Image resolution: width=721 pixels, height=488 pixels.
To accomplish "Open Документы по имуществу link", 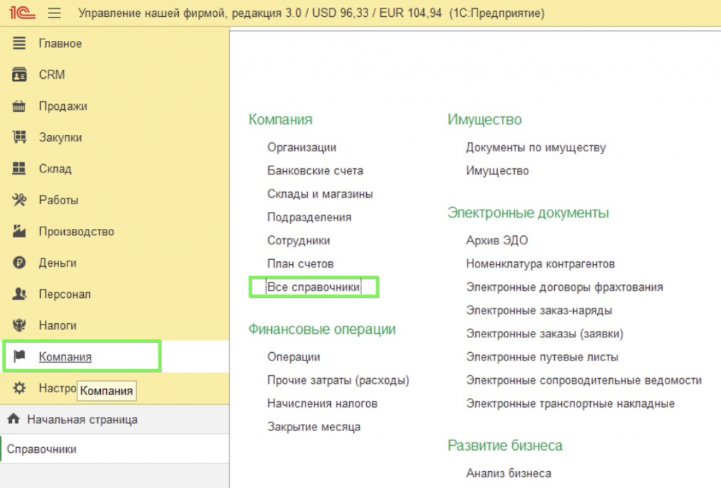I will pyautogui.click(x=536, y=147).
